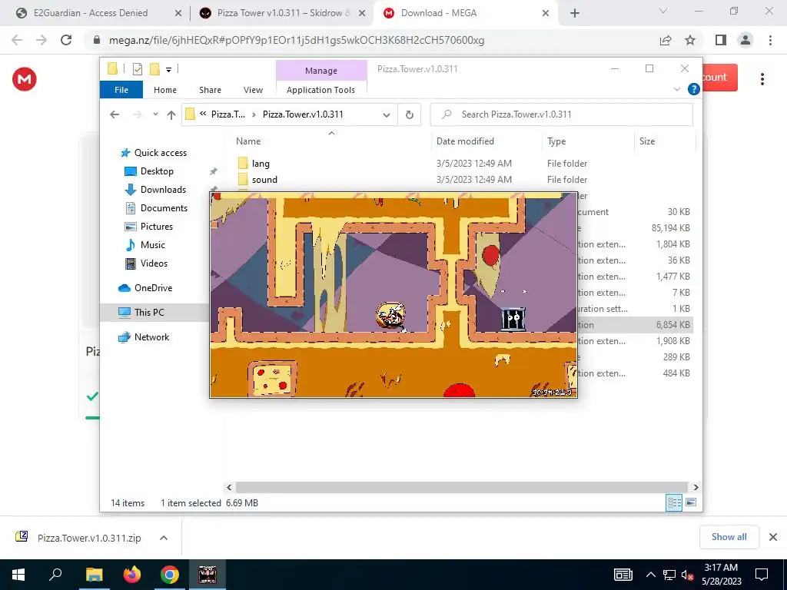The height and width of the screenshot is (590, 787).
Task: Select the Pizza Tower game taskbar icon
Action: point(208,575)
